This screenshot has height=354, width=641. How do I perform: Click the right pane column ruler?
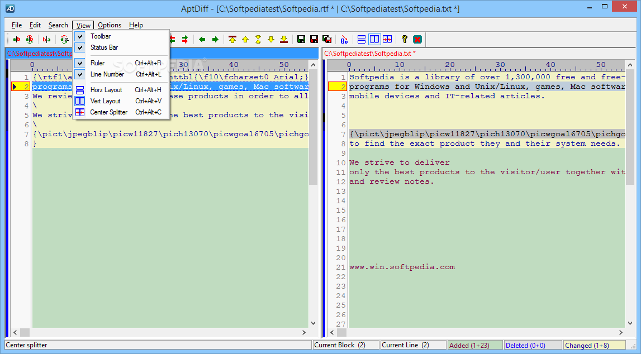476,65
